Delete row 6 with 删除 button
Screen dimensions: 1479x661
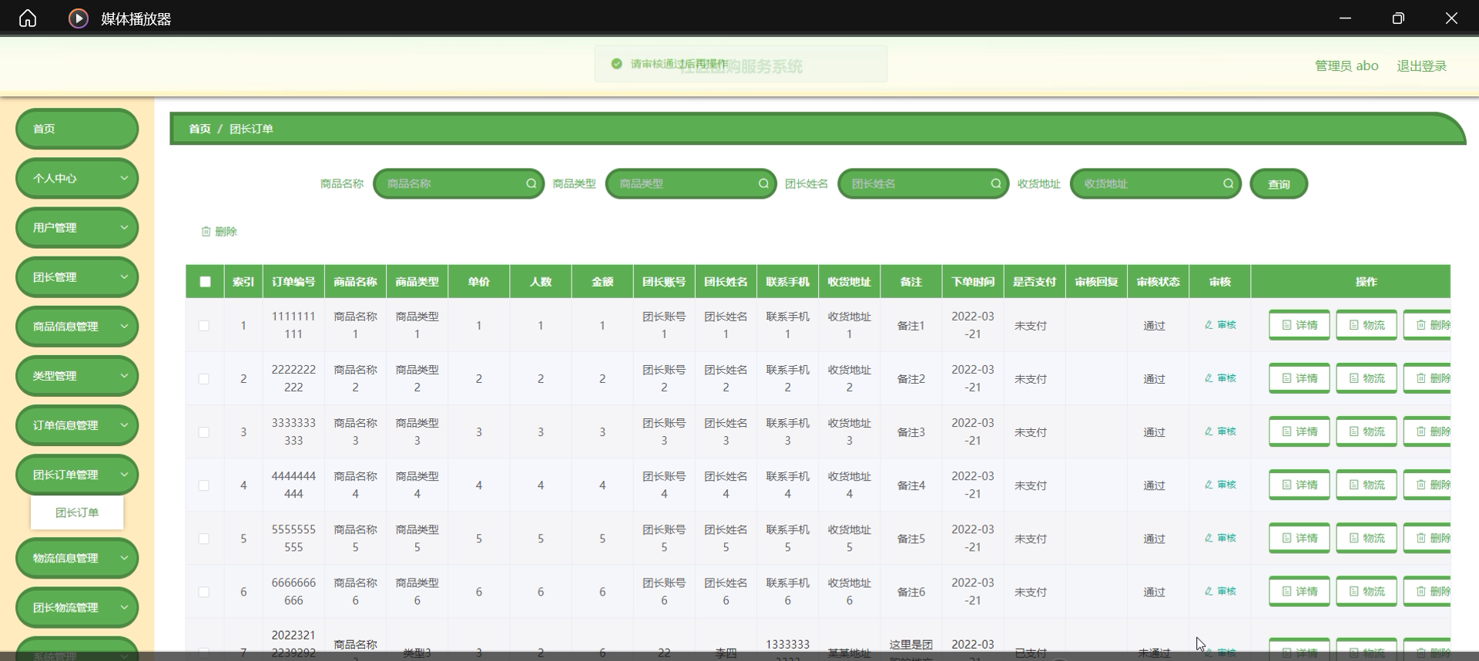pos(1427,591)
